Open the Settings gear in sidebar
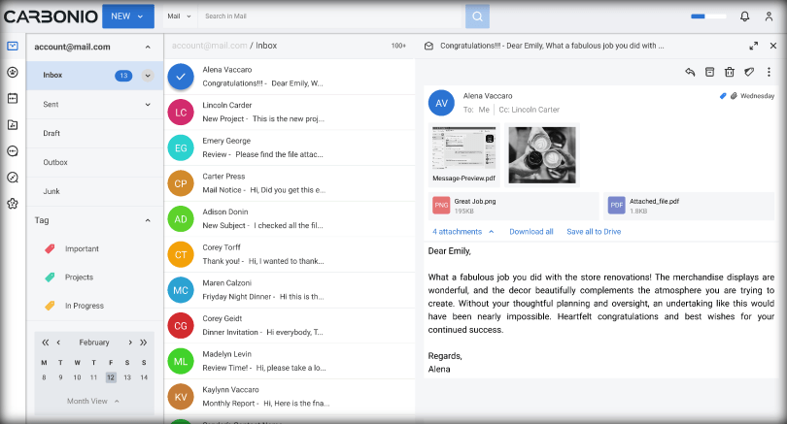This screenshot has width=787, height=424. (13, 204)
